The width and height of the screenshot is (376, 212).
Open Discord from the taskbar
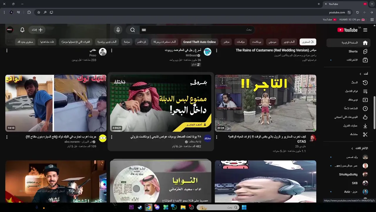point(157,207)
